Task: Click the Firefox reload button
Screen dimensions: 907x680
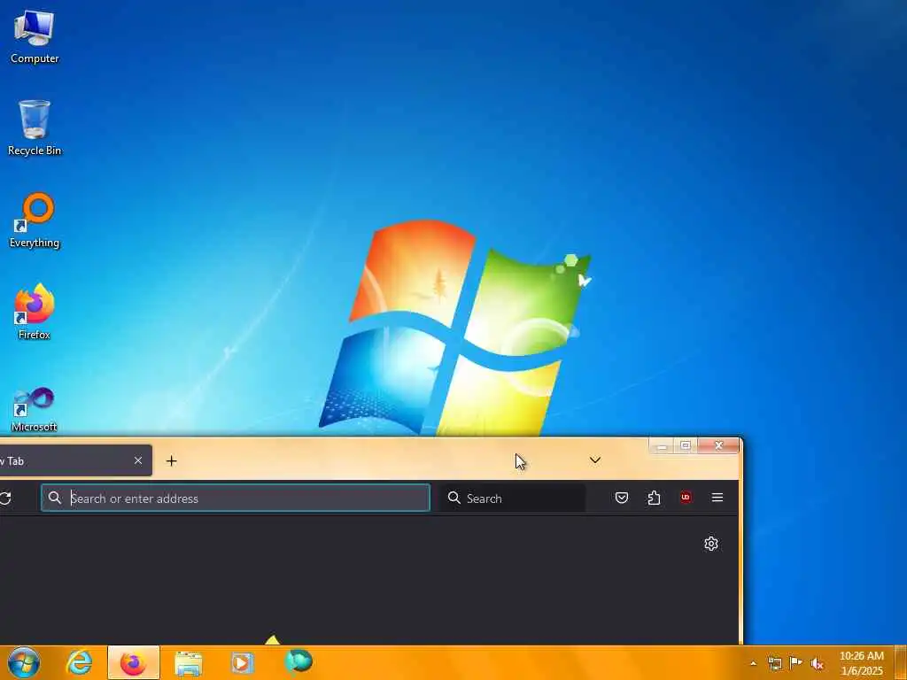Action: (6, 498)
